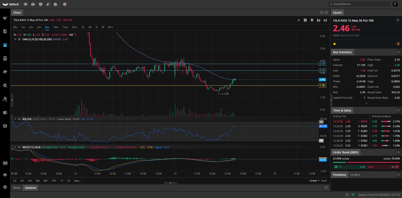Open the screener search icon in sidebar
The height and width of the screenshot is (198, 402).
5,85
